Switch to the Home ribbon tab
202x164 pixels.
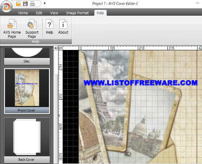[23, 13]
